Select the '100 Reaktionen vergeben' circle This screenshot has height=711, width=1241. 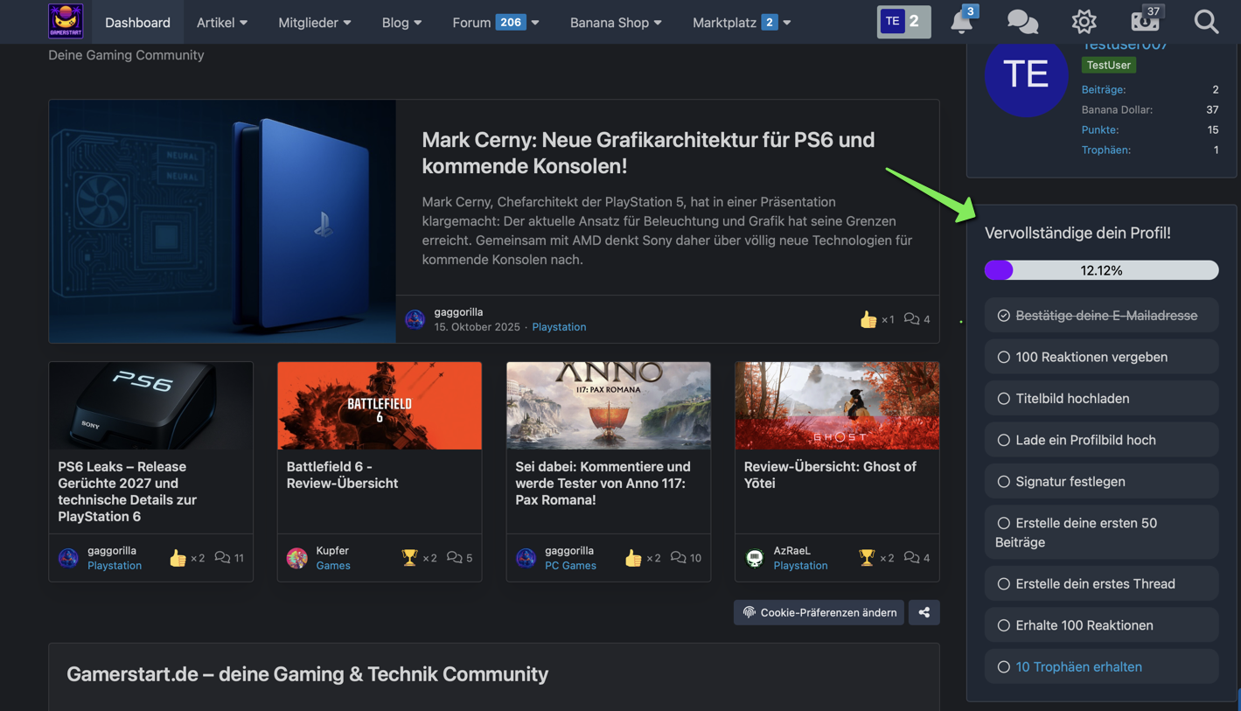(1003, 357)
